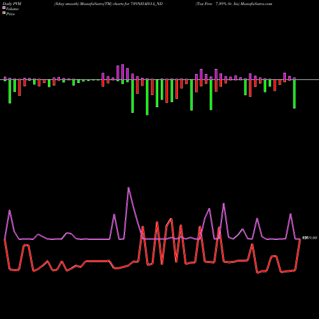Click the 'Tax Free 7.39% Sr. Iia' caption
Screen dimensions: 319x319
point(218,4)
